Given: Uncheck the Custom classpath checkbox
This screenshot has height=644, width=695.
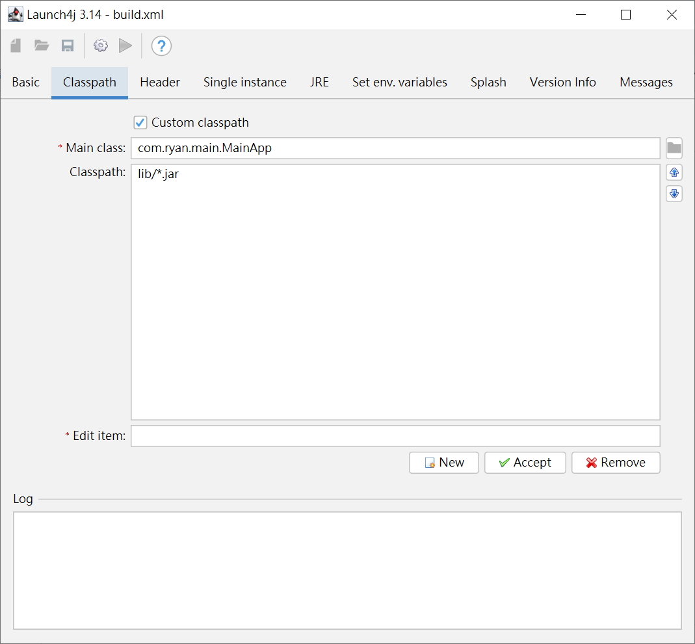Looking at the screenshot, I should (140, 123).
